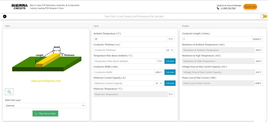Click the Voltage Drop at Max Current field
Screen dimensions: 268x122
click(x=219, y=72)
